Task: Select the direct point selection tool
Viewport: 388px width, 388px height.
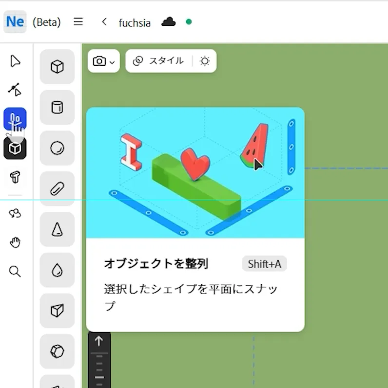Action: [15, 89]
